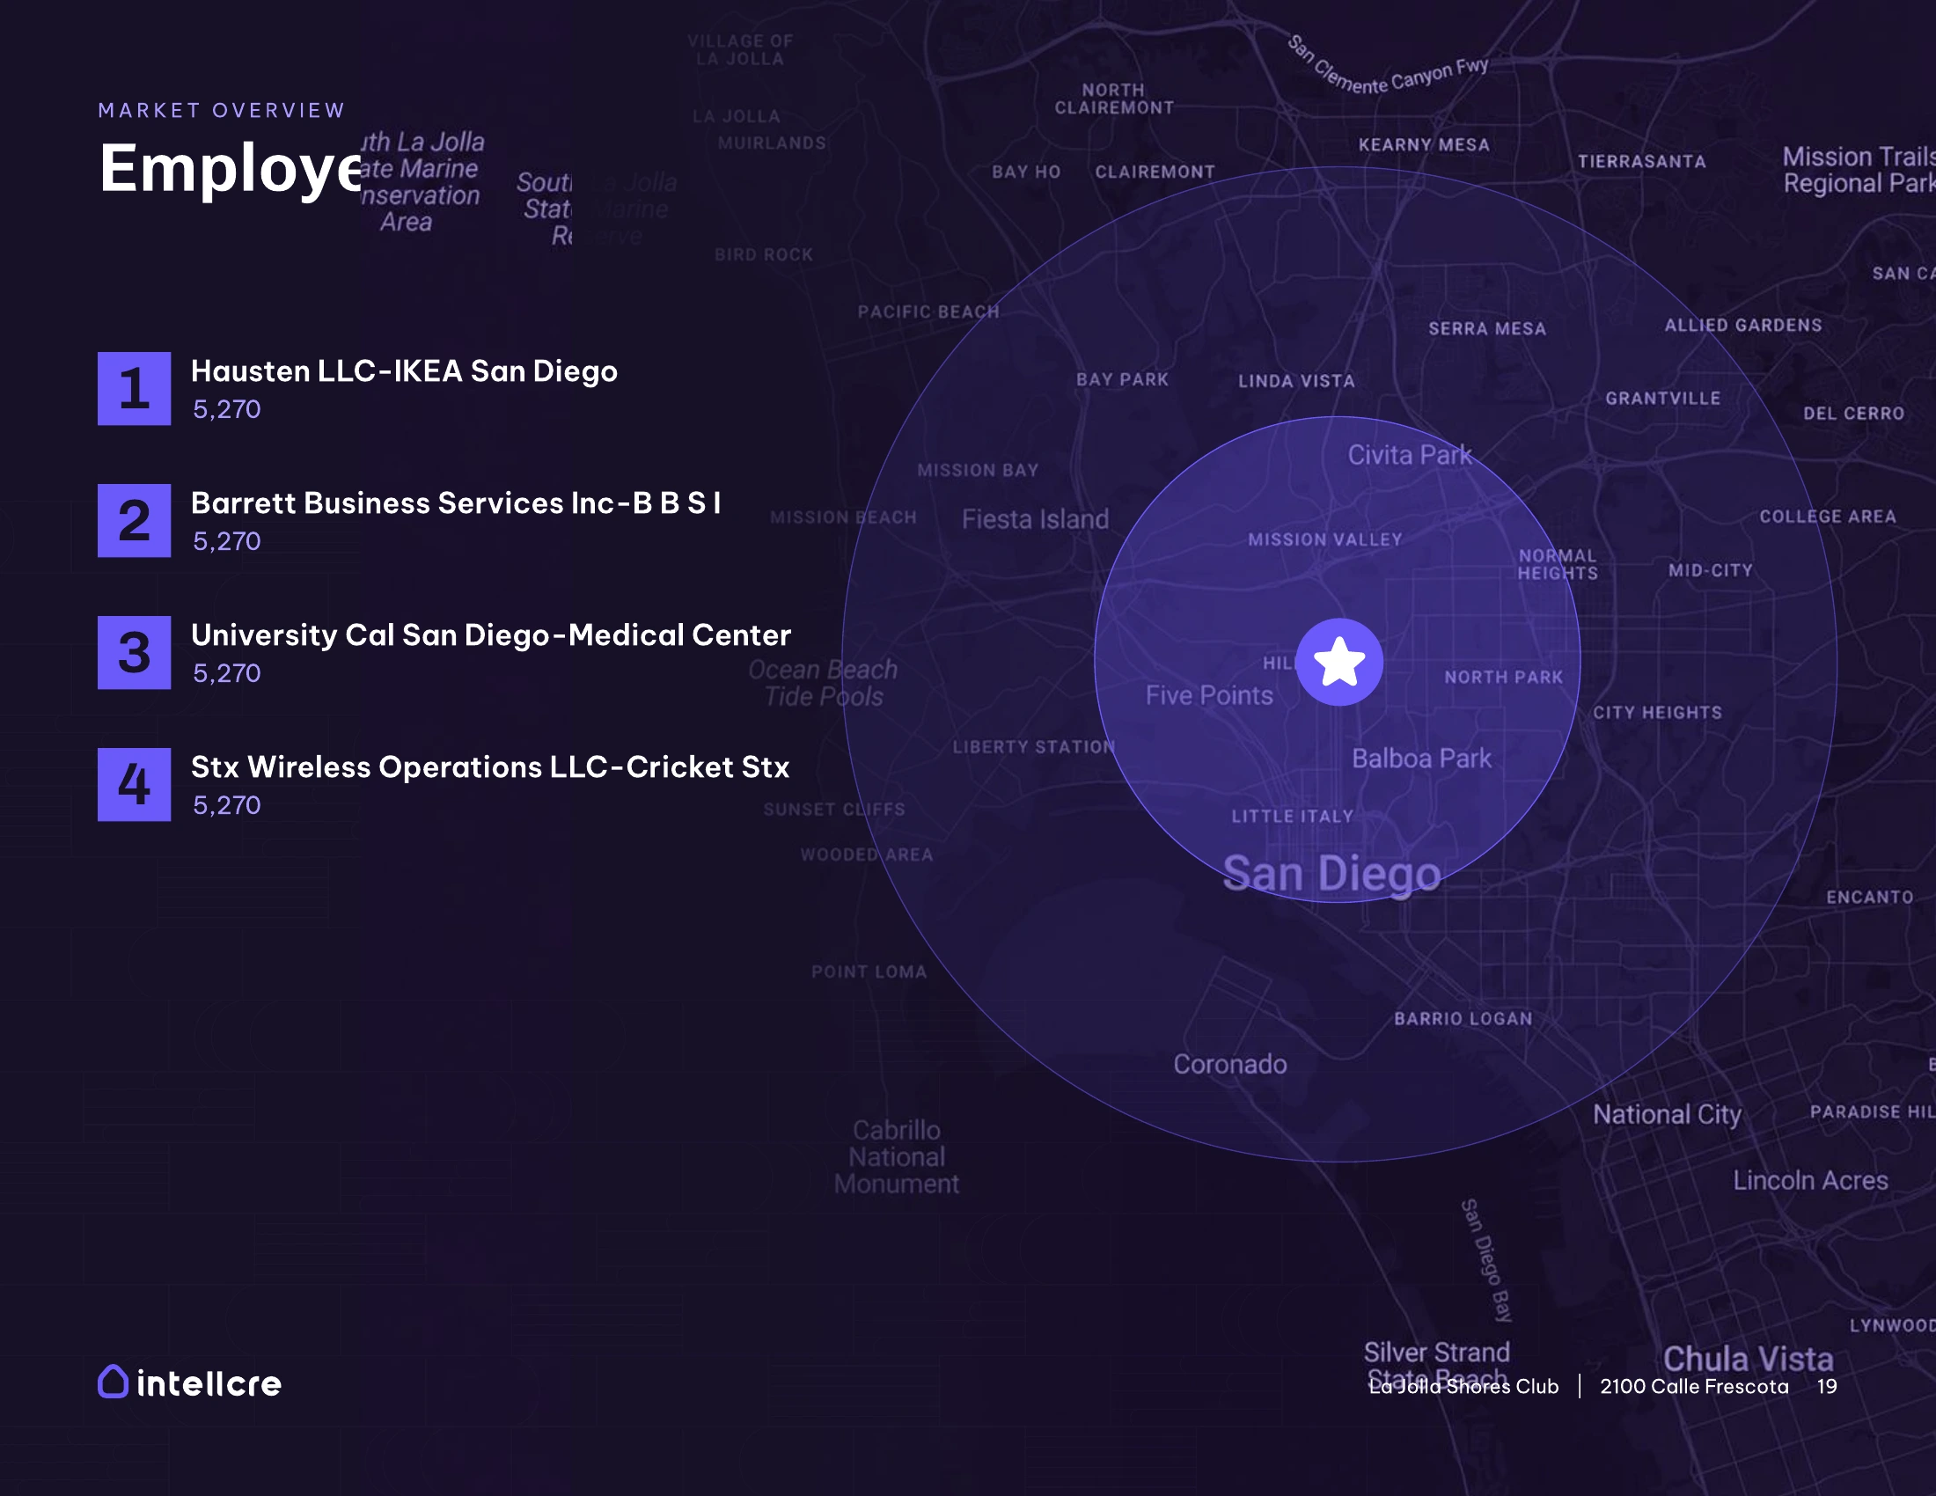Click the "LIBERTY STATION" map label
Viewport: 1936px width, 1496px height.
coord(1034,747)
